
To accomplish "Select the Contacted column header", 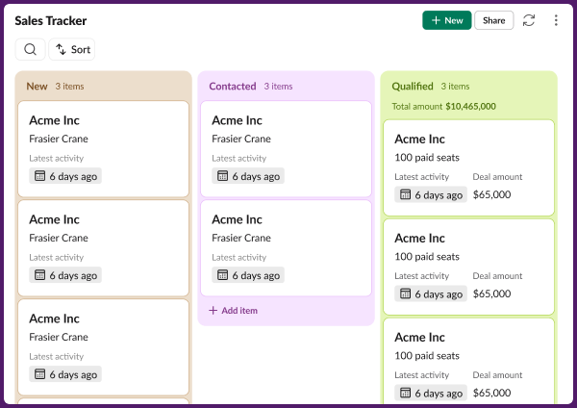I will tap(233, 87).
